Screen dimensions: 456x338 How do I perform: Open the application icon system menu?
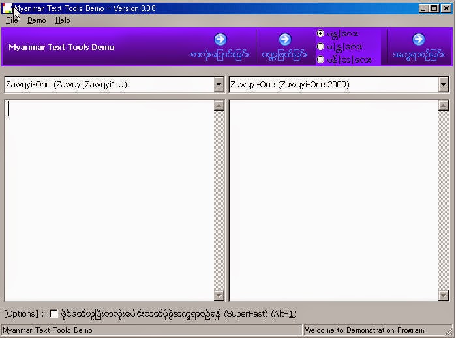pos(7,8)
